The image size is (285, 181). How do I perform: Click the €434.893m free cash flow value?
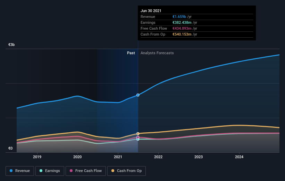pyautogui.click(x=182, y=28)
